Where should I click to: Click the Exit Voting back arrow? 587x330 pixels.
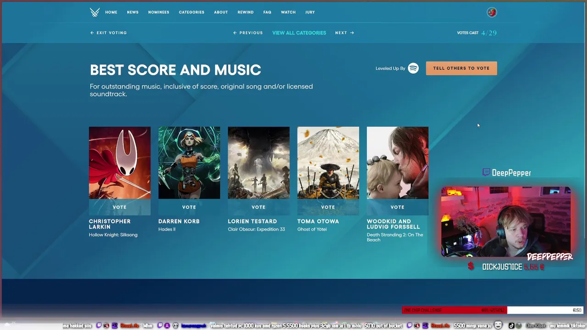coord(92,33)
